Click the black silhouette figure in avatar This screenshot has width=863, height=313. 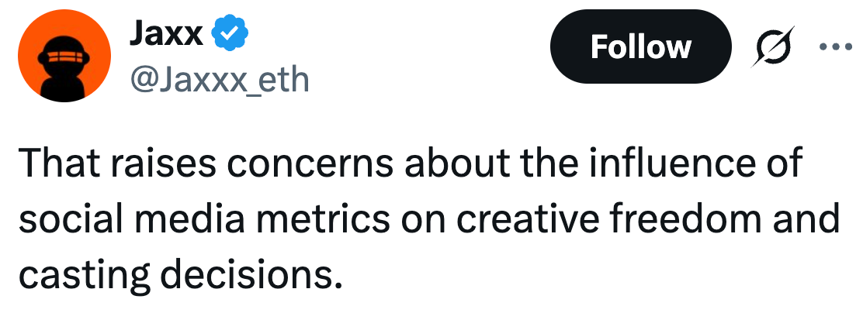click(62, 77)
